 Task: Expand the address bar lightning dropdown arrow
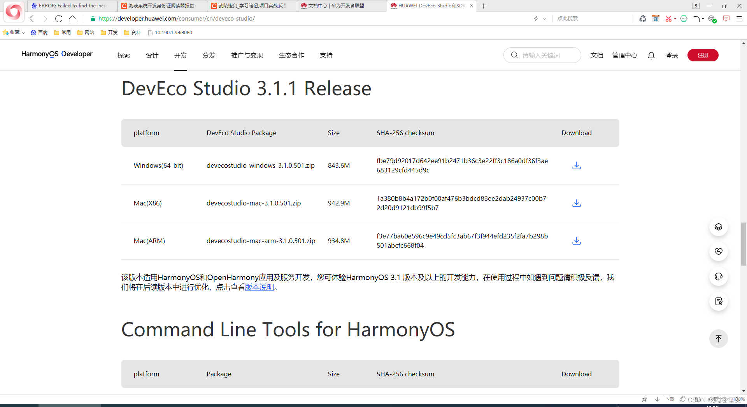544,19
